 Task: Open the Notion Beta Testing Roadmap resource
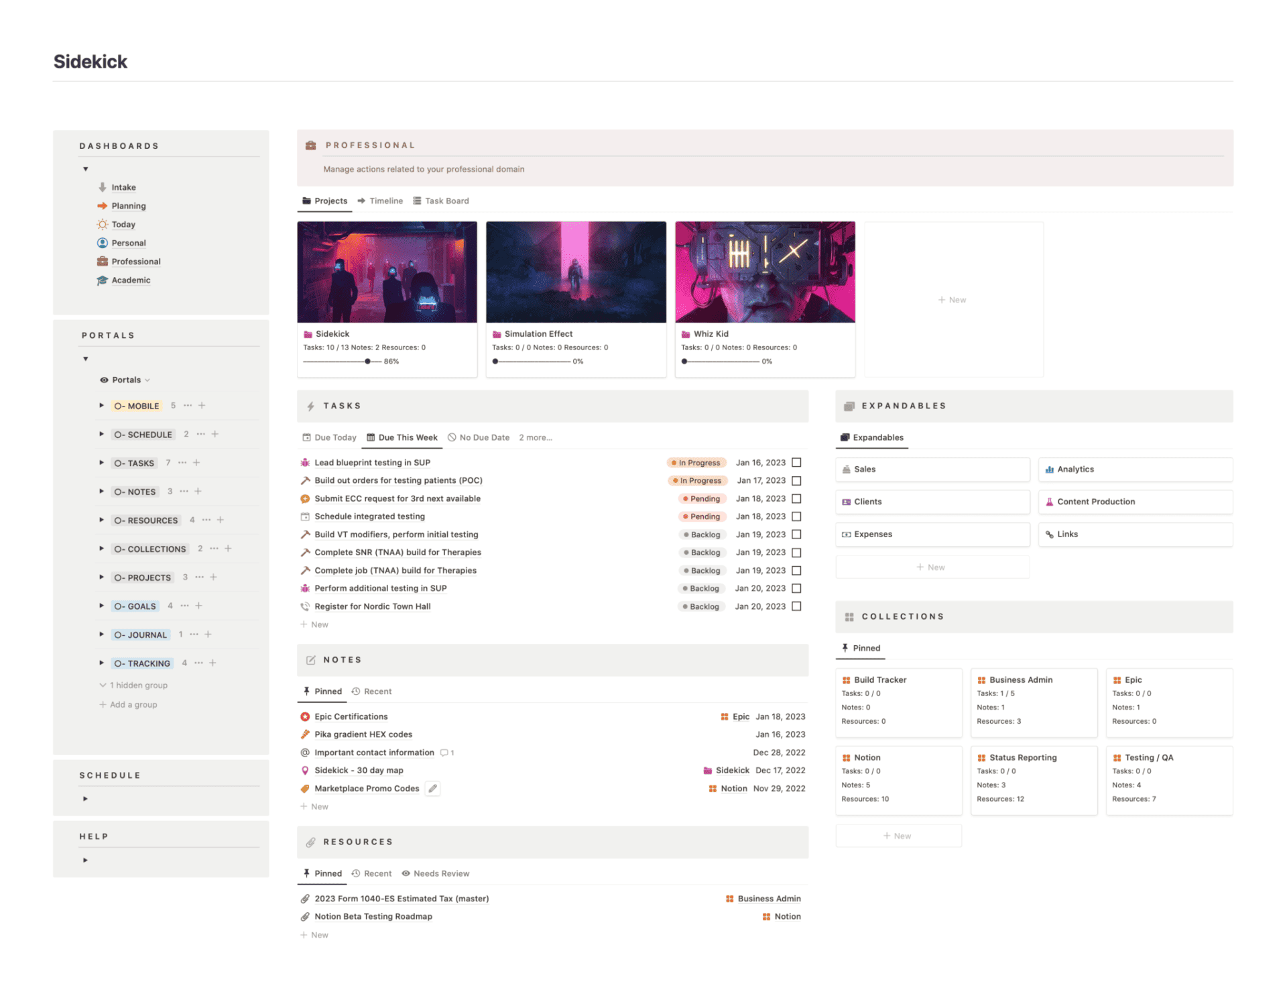(x=373, y=916)
